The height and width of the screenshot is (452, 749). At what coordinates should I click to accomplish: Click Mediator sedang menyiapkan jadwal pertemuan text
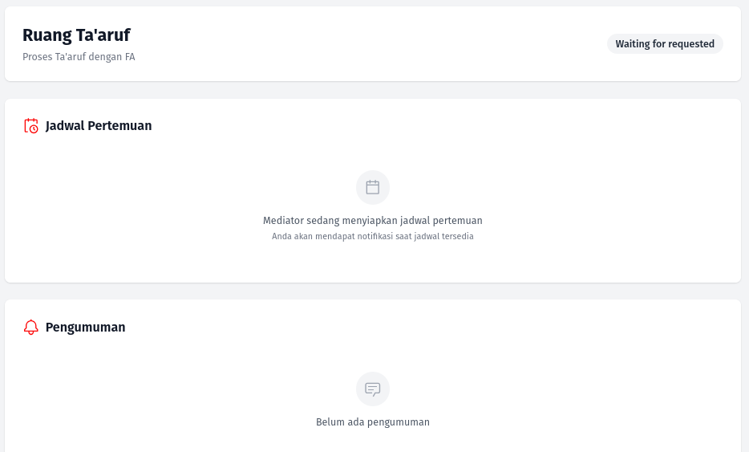(373, 221)
